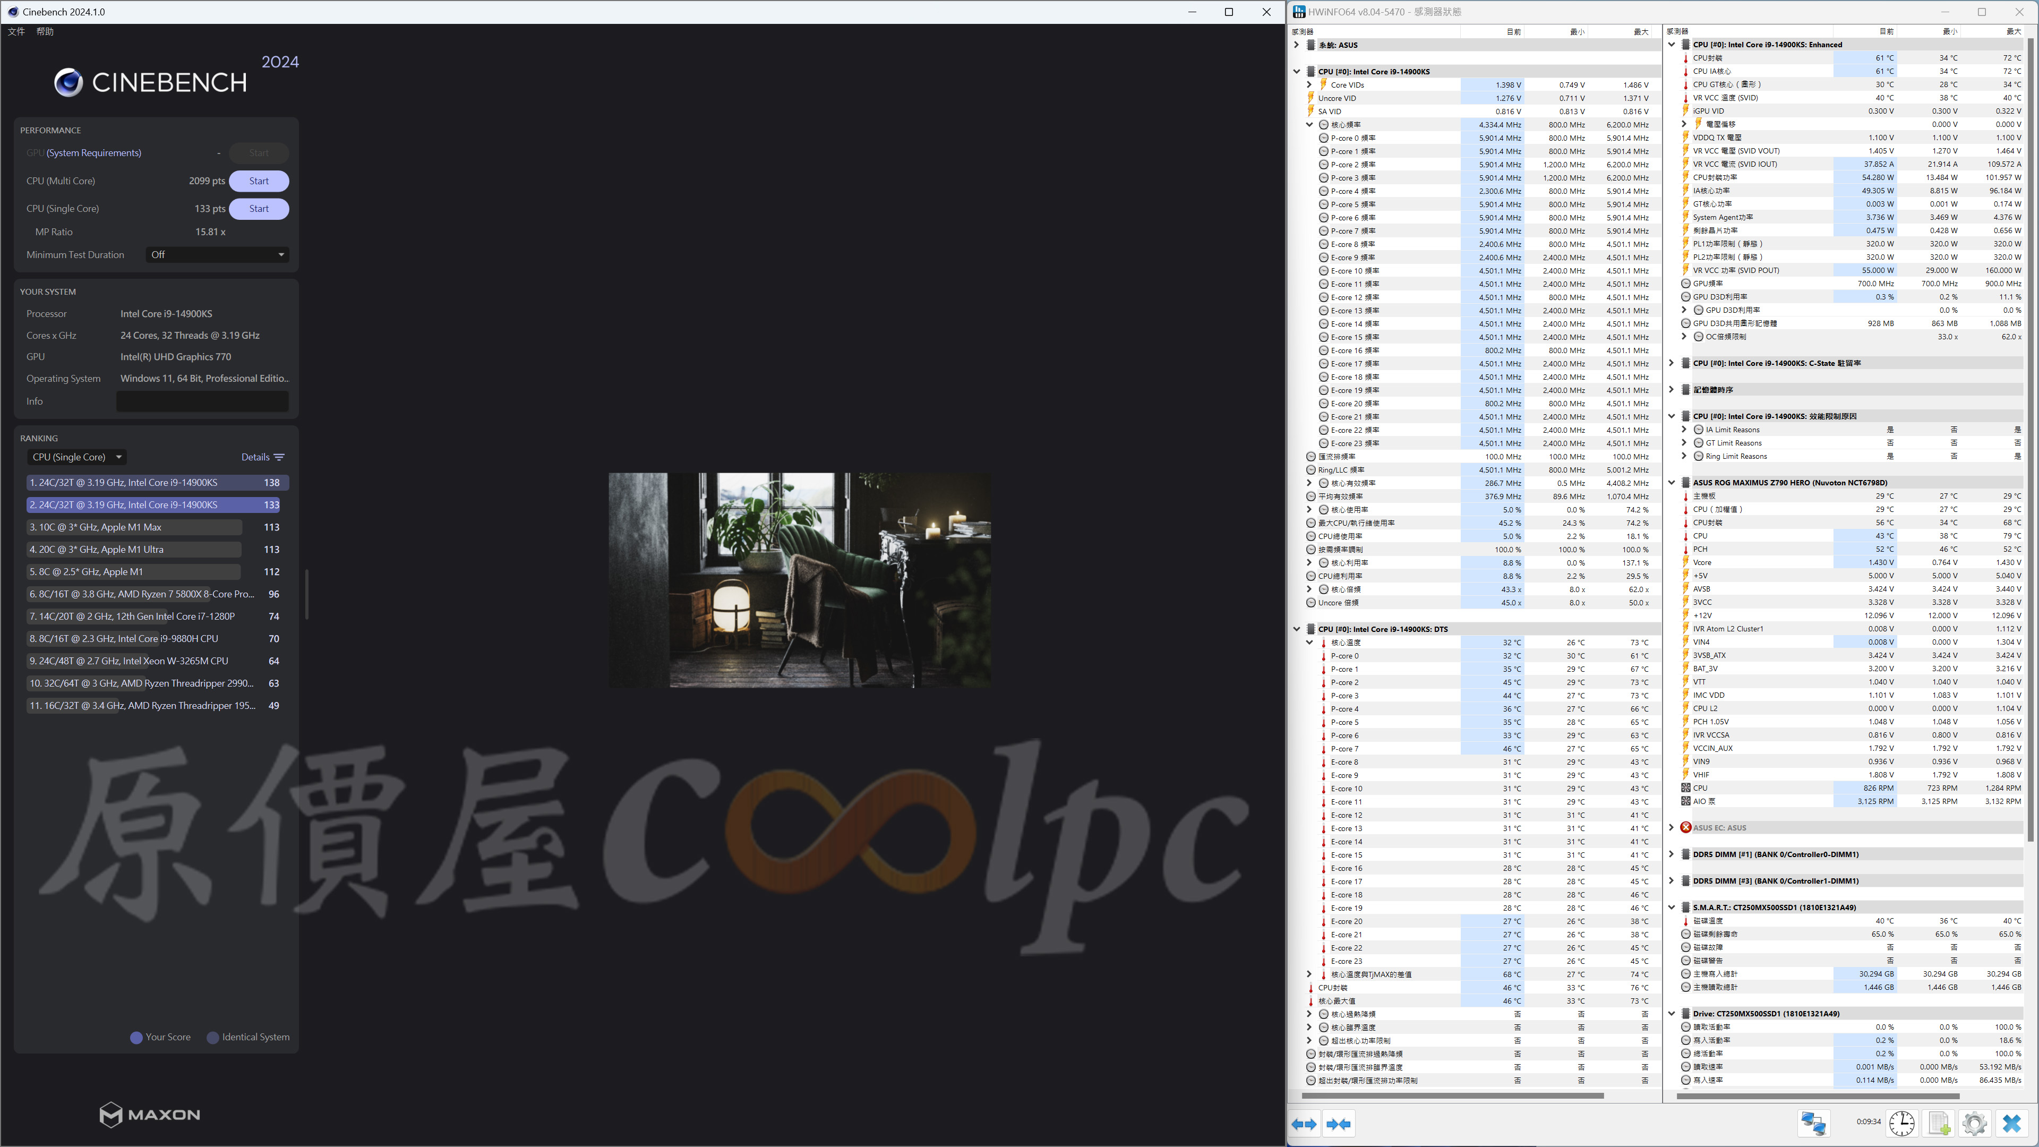
Task: Open the remote monitoring computers icon
Action: pyautogui.click(x=1813, y=1123)
